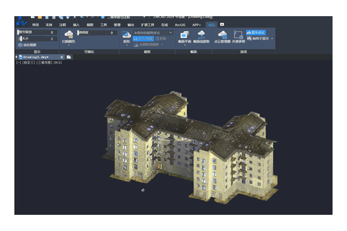Open the 未保存的裁剪状态 combo box

point(153,33)
